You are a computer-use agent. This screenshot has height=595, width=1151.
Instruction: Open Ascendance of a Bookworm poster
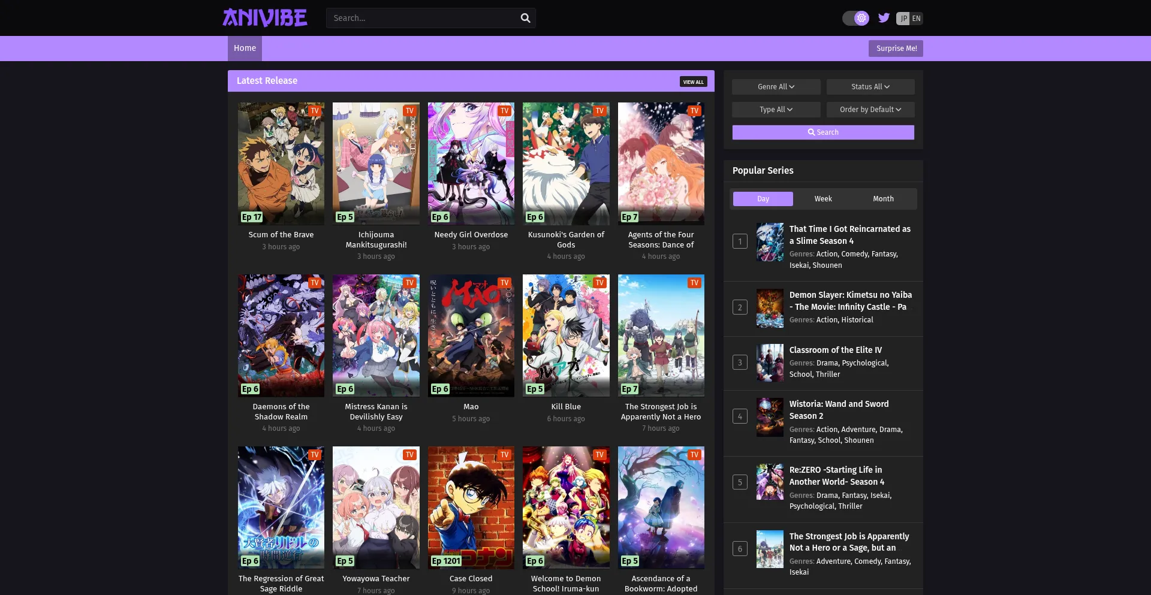661,508
